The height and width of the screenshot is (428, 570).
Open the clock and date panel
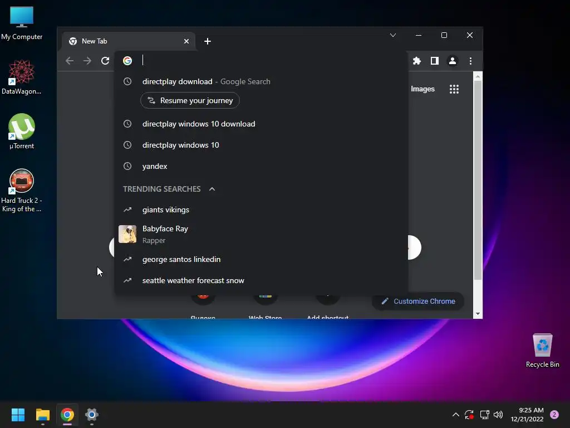pos(527,415)
